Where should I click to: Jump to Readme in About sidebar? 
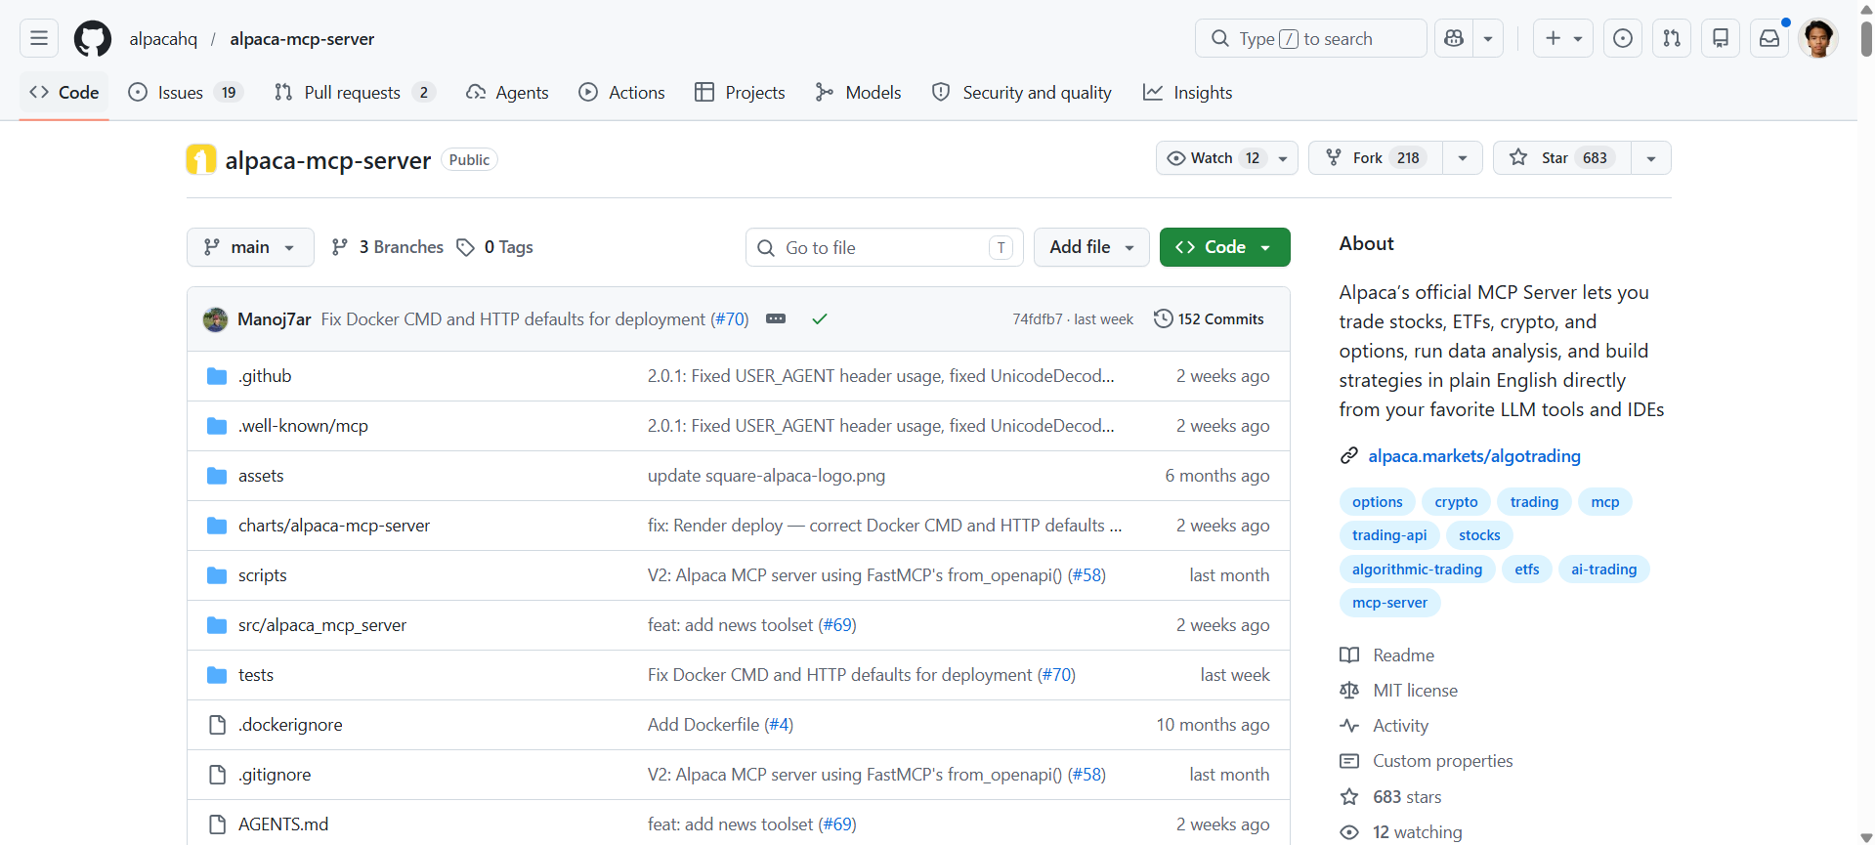1403,655
